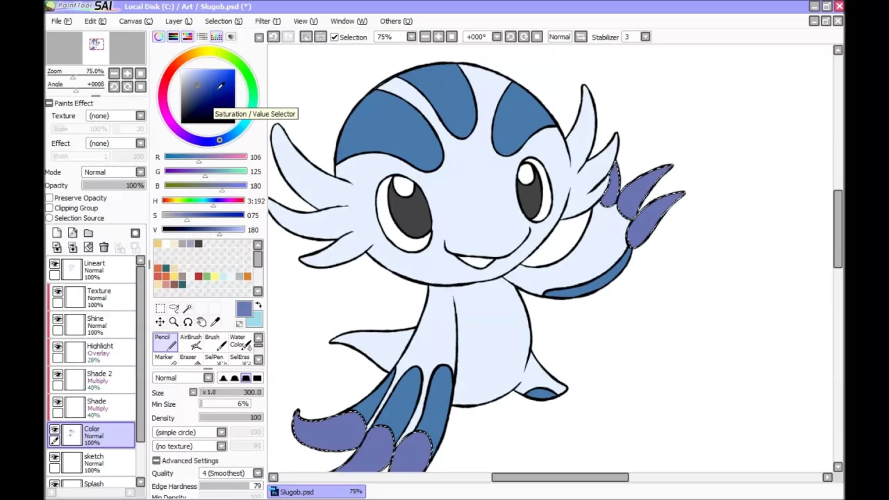The width and height of the screenshot is (889, 500).
Task: Adjust the layer Opacity slider
Action: pyautogui.click(x=113, y=185)
